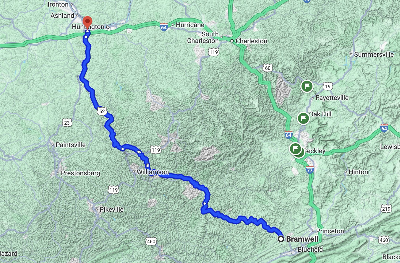Click the I-64 shield near Hurricane

point(164,27)
